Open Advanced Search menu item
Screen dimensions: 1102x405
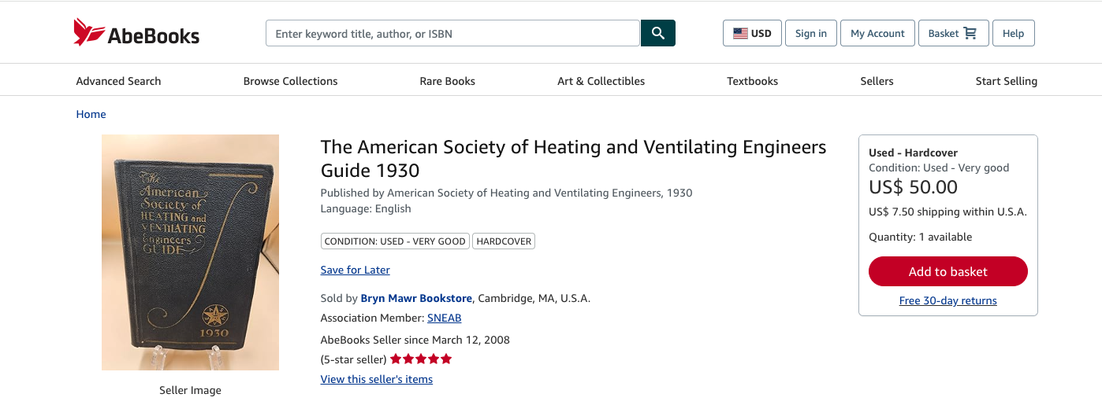coord(118,81)
